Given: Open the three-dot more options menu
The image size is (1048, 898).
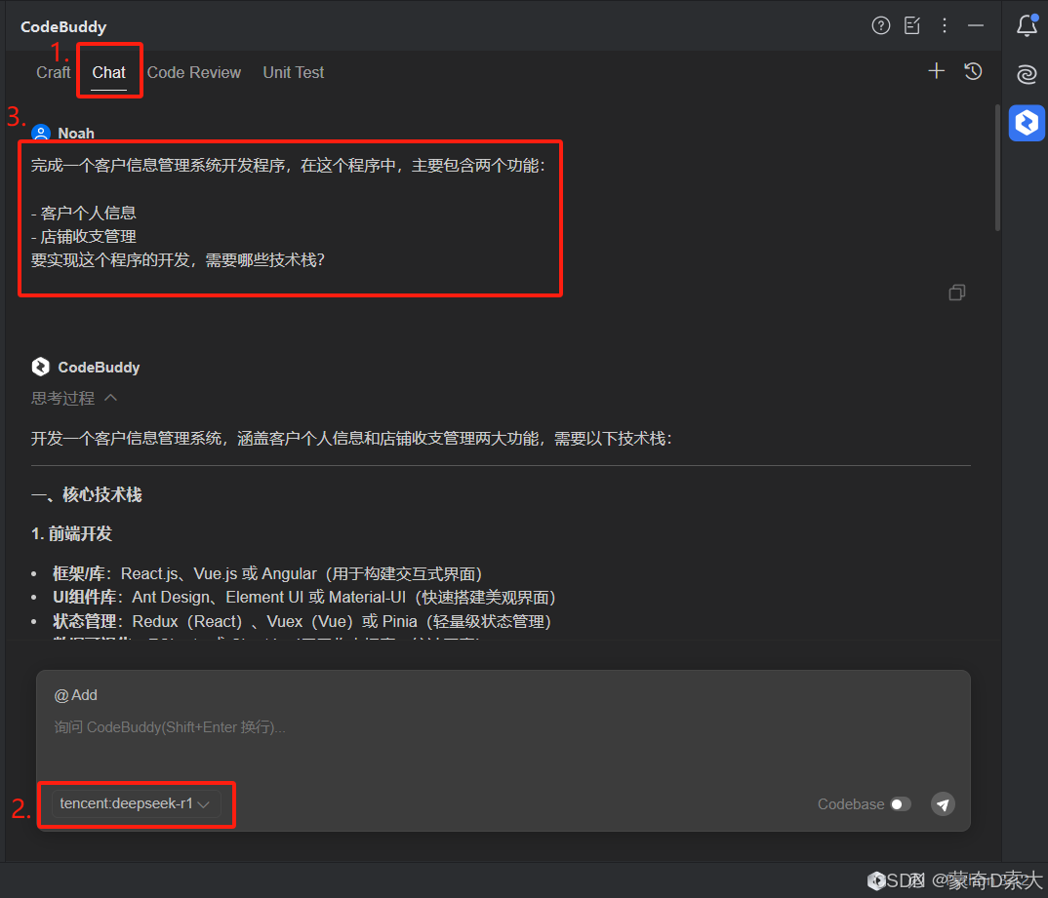Looking at the screenshot, I should coord(945,25).
